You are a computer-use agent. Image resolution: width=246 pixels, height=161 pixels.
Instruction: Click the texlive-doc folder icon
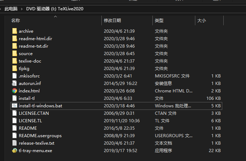(15, 61)
